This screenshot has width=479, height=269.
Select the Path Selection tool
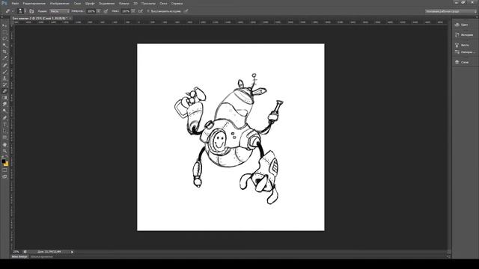(4, 131)
